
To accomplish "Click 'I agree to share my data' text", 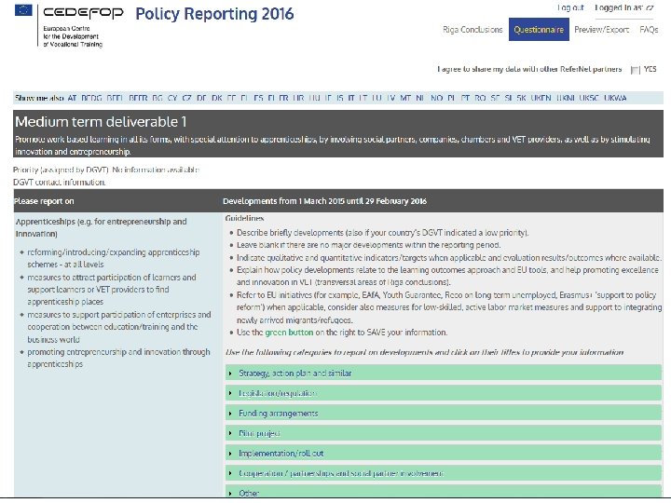I will coord(529,69).
